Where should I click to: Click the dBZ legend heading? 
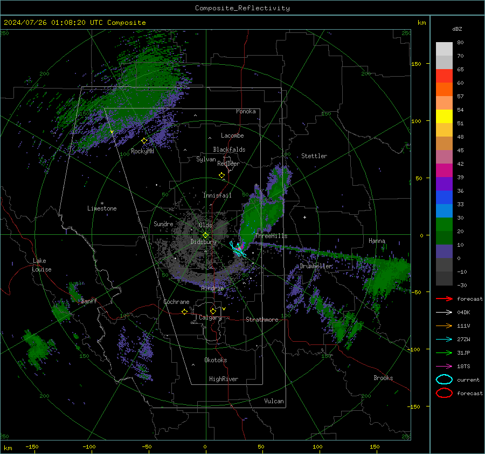tap(457, 29)
